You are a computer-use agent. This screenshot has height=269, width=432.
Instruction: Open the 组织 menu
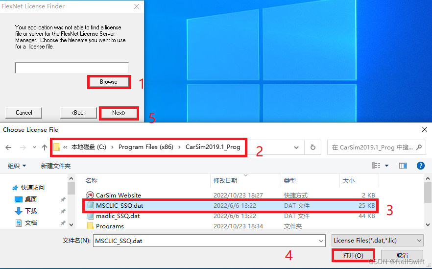coord(17,166)
